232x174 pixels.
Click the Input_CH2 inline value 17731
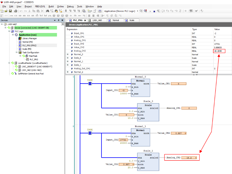coord(123,140)
